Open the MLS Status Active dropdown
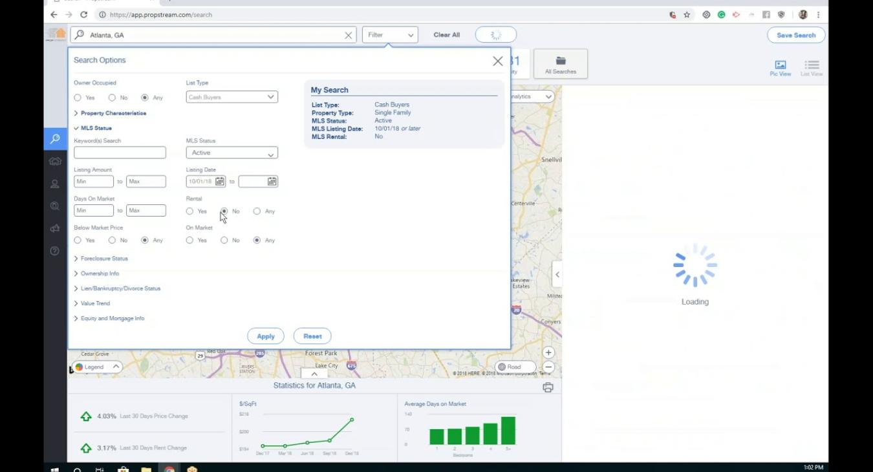The width and height of the screenshot is (873, 472). (232, 153)
